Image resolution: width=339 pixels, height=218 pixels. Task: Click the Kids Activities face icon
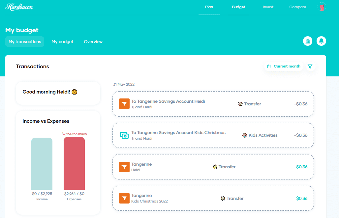tap(244, 135)
